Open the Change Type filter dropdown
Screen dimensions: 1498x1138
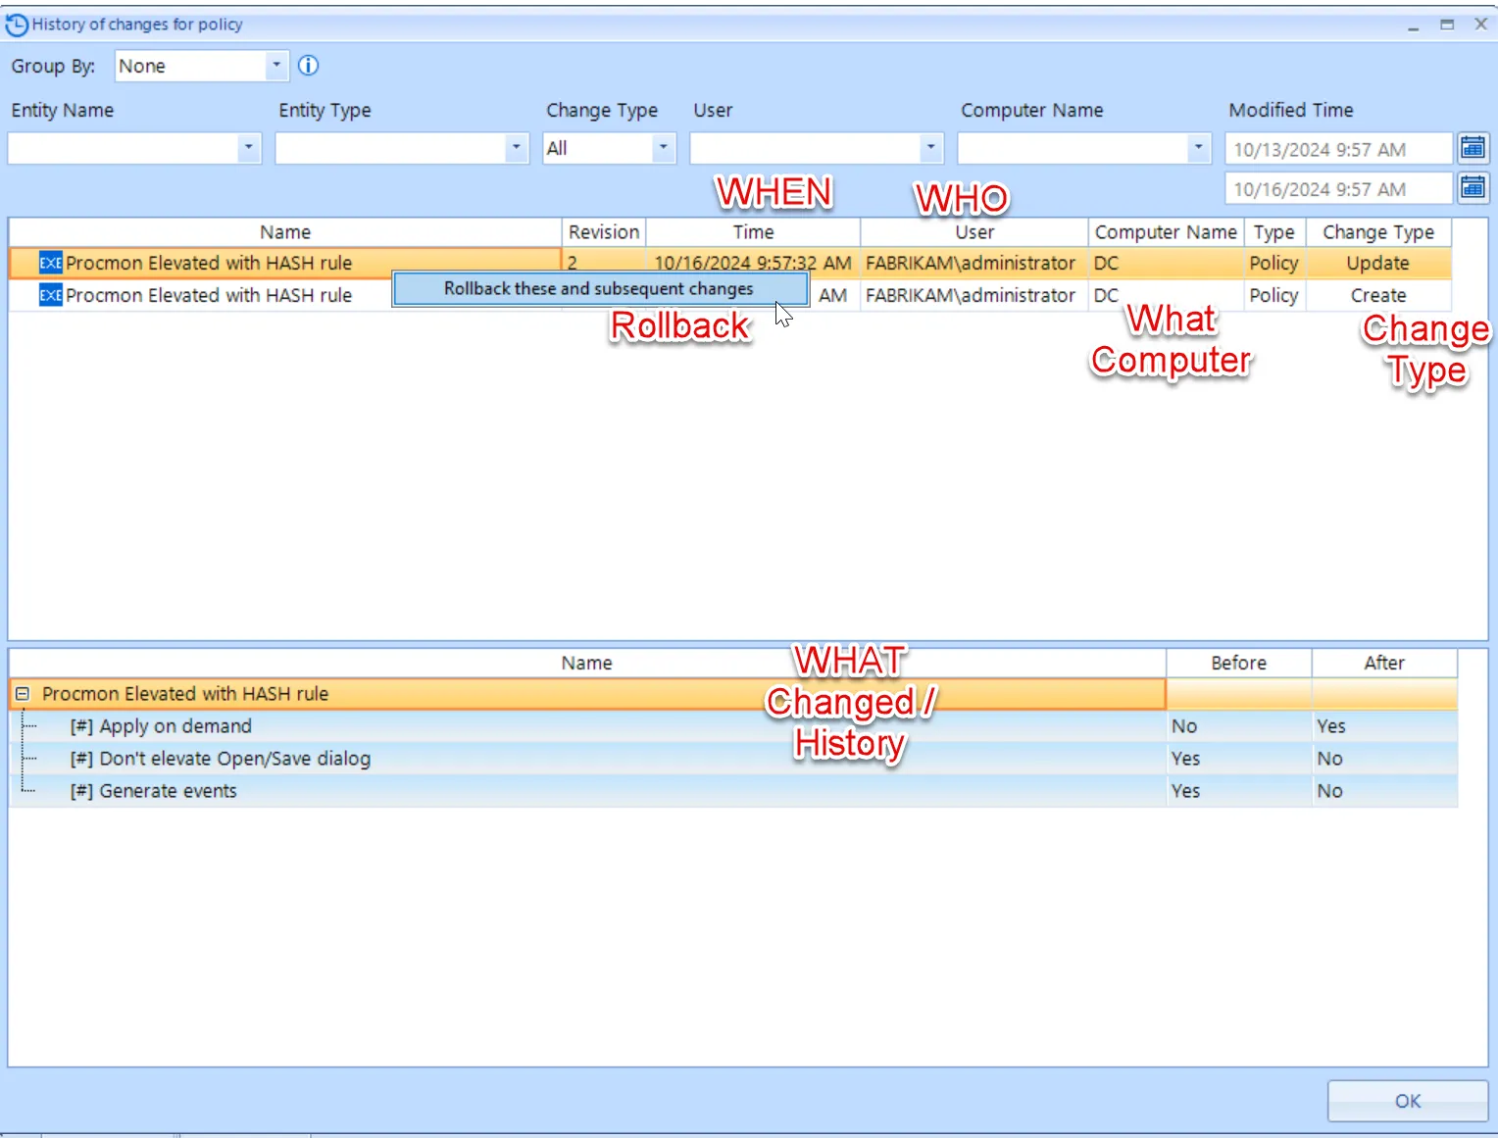coord(663,148)
